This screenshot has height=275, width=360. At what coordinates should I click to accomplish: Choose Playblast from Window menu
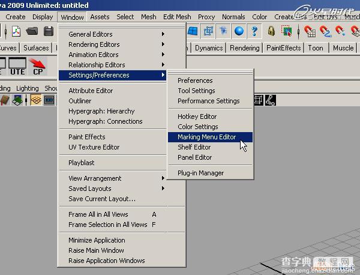112,163
